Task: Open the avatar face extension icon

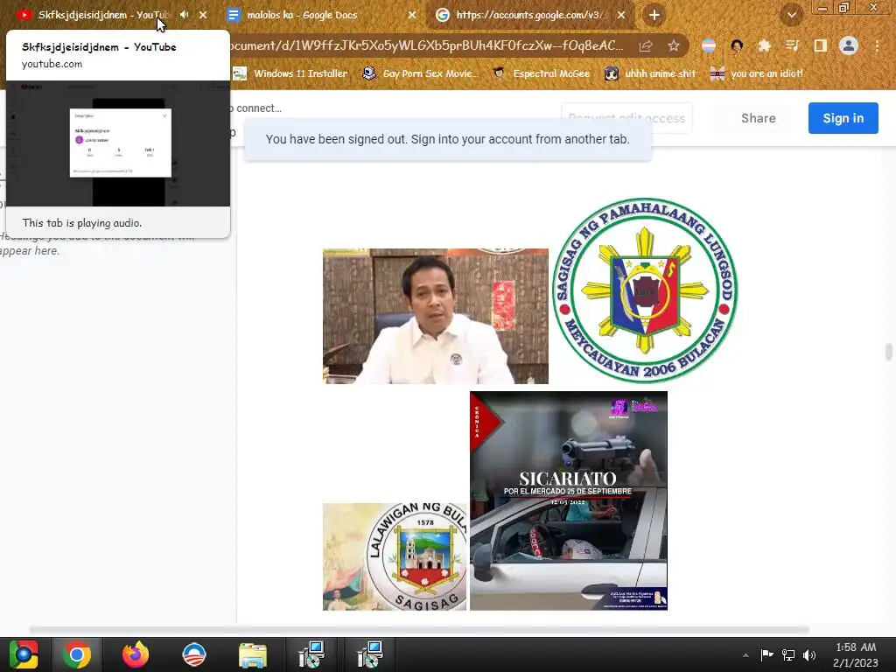Action: [x=737, y=45]
